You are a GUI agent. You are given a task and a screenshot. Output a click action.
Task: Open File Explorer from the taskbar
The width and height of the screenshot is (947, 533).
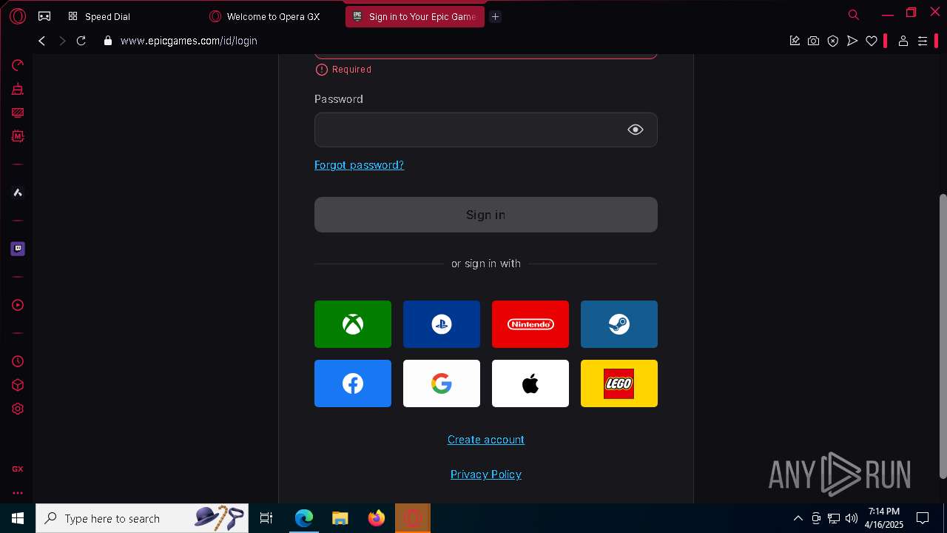point(340,518)
